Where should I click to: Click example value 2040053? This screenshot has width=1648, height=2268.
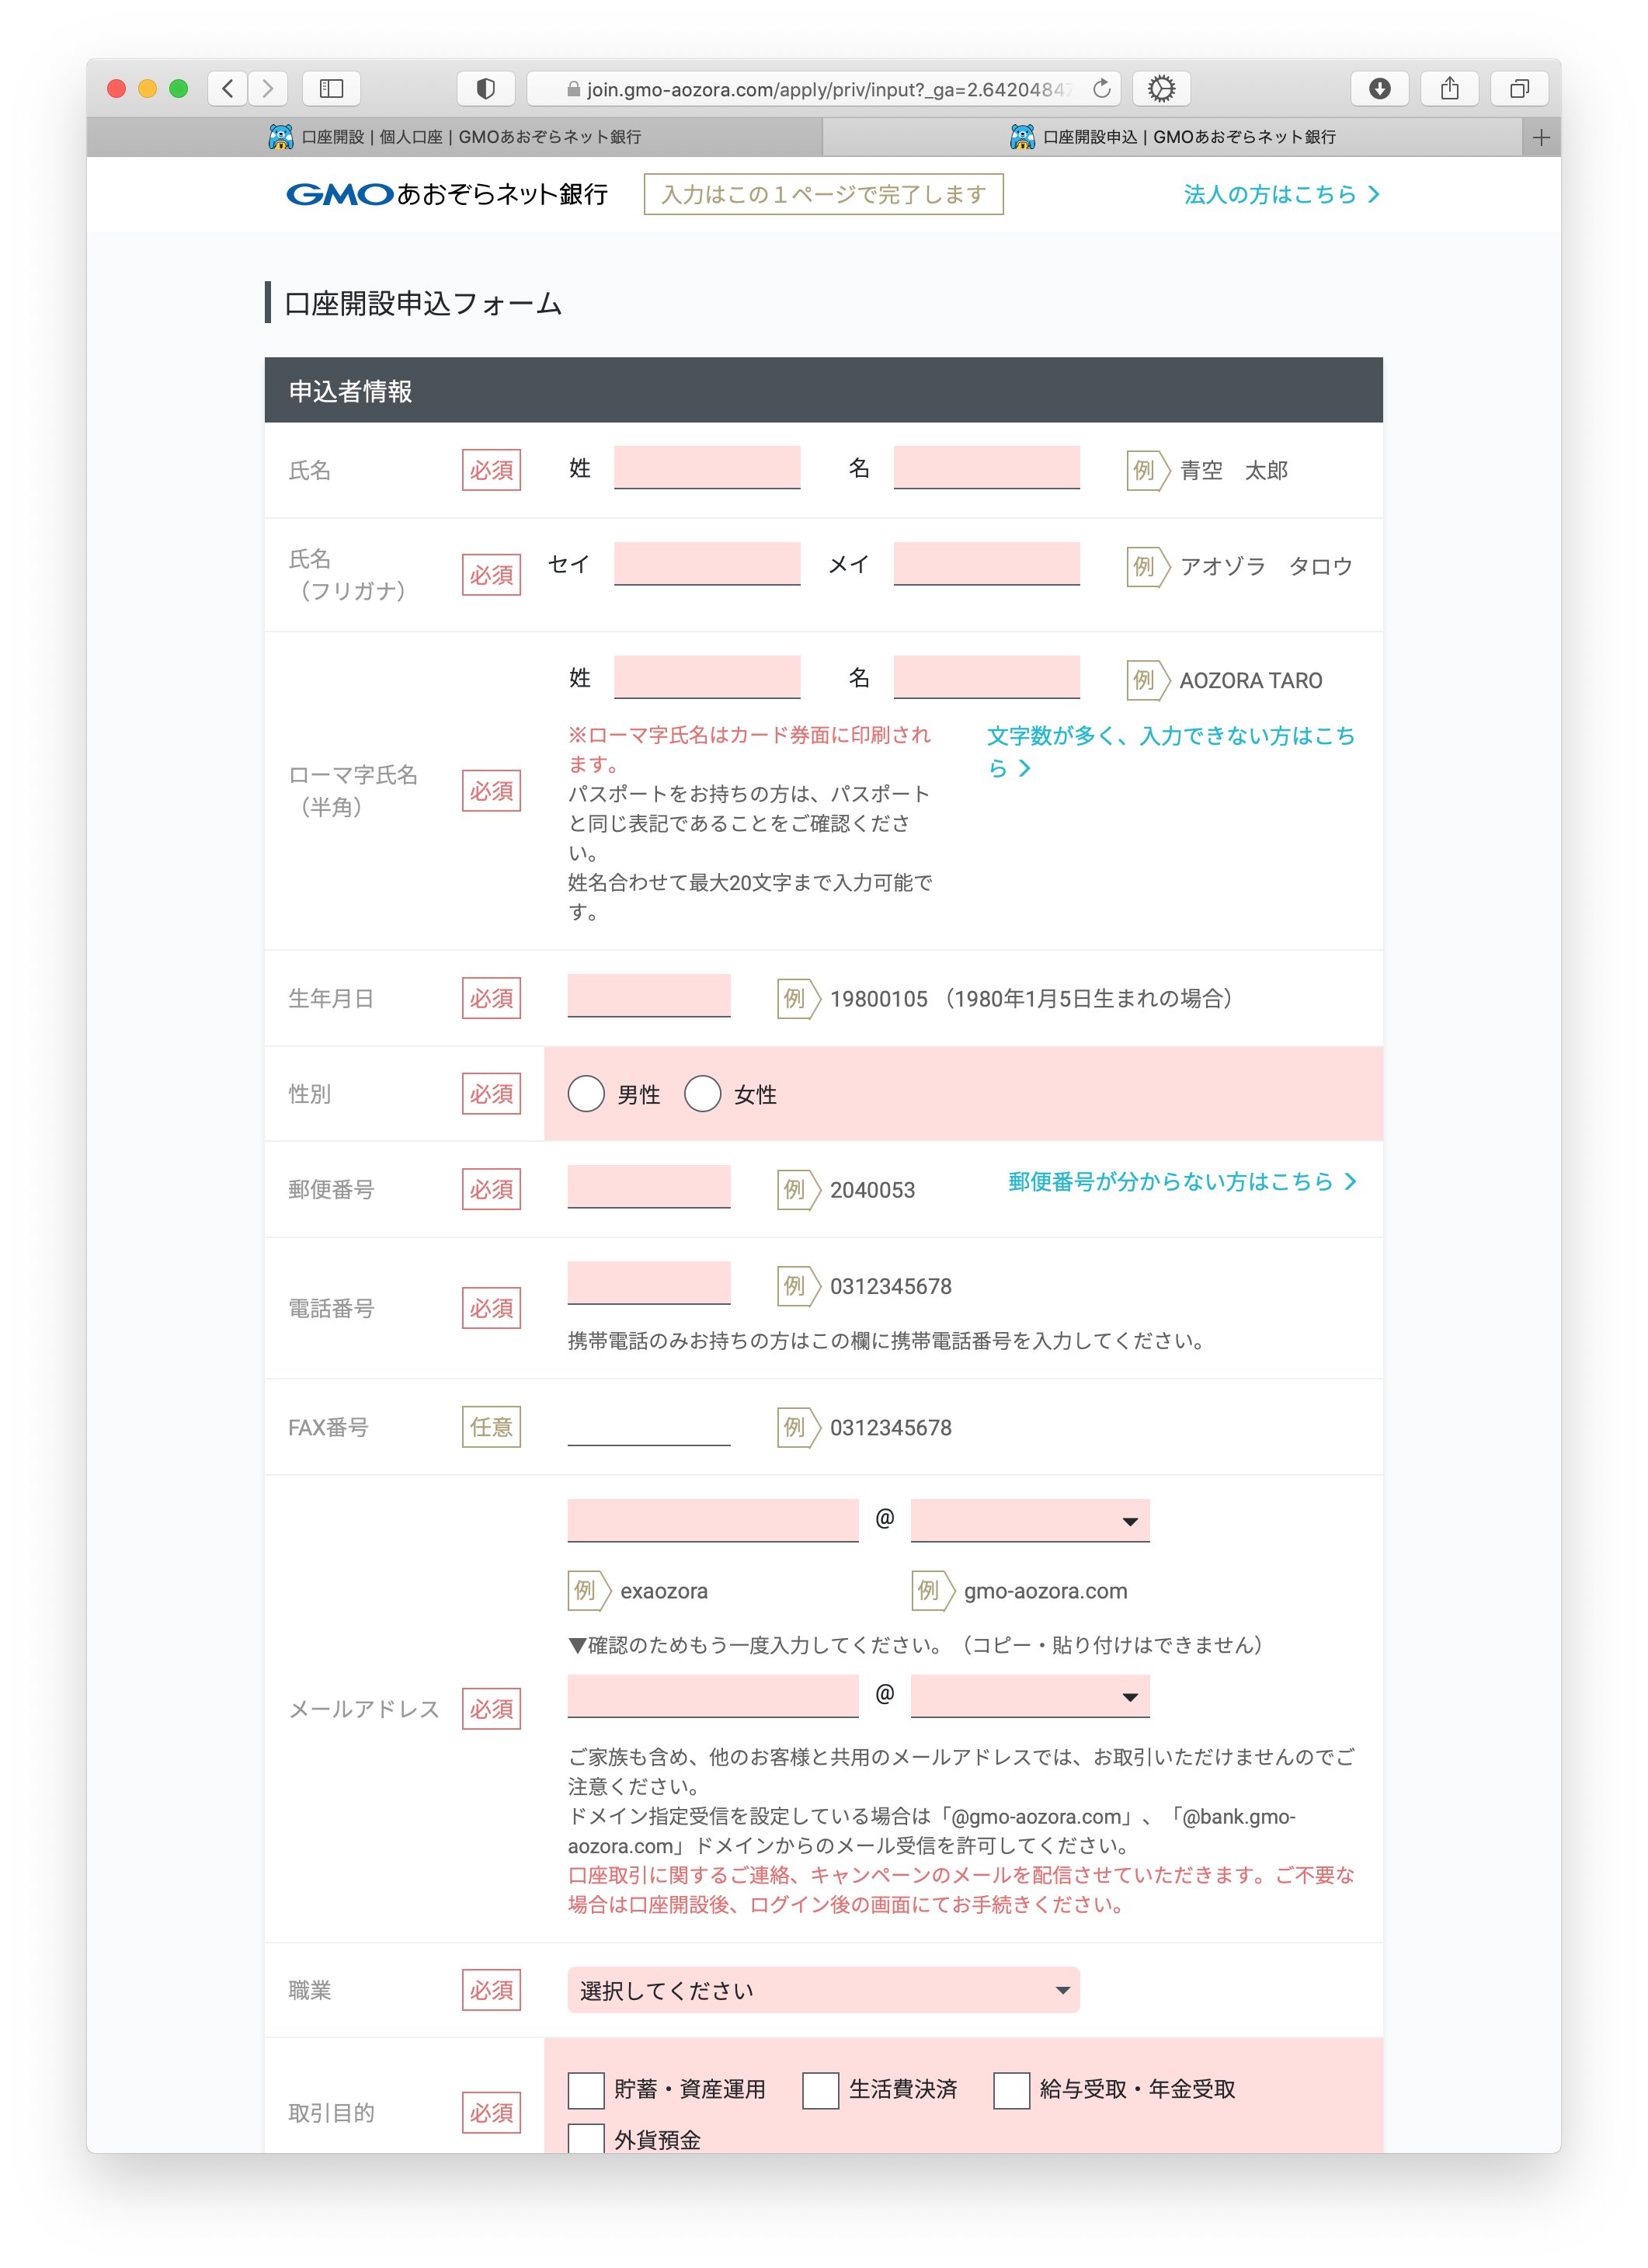872,1190
